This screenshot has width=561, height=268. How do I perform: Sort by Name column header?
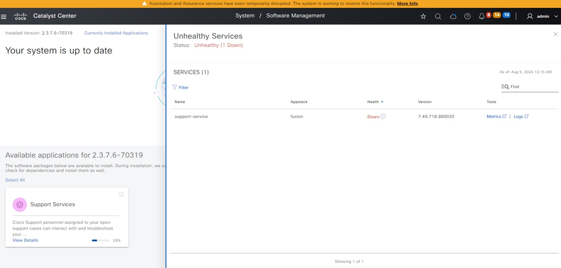pyautogui.click(x=180, y=102)
